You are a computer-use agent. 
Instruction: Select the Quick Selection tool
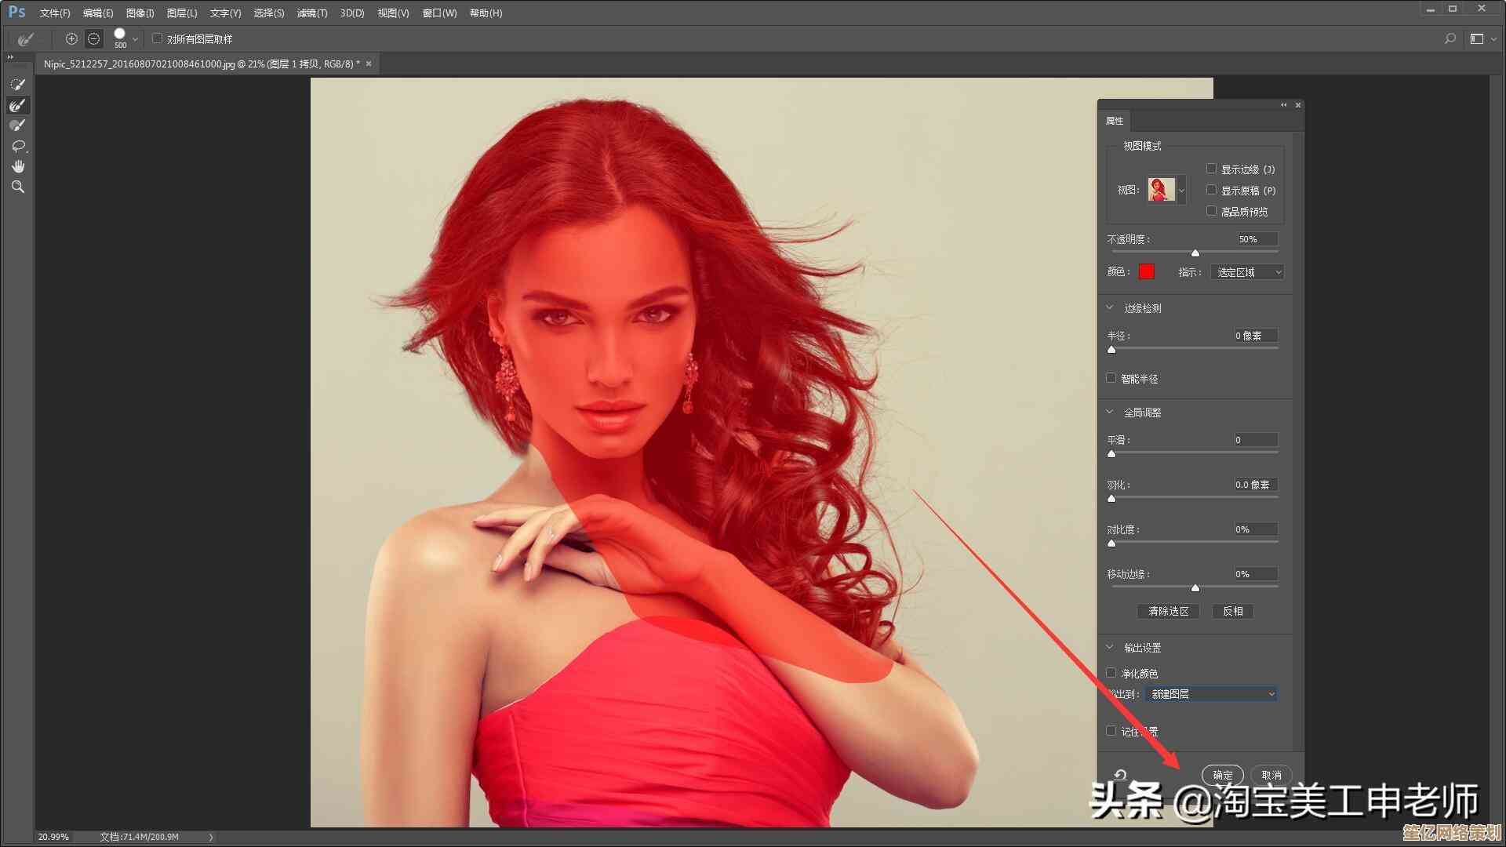17,84
